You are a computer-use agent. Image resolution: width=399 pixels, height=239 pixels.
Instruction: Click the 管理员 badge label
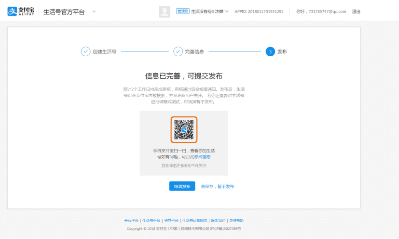tap(183, 12)
